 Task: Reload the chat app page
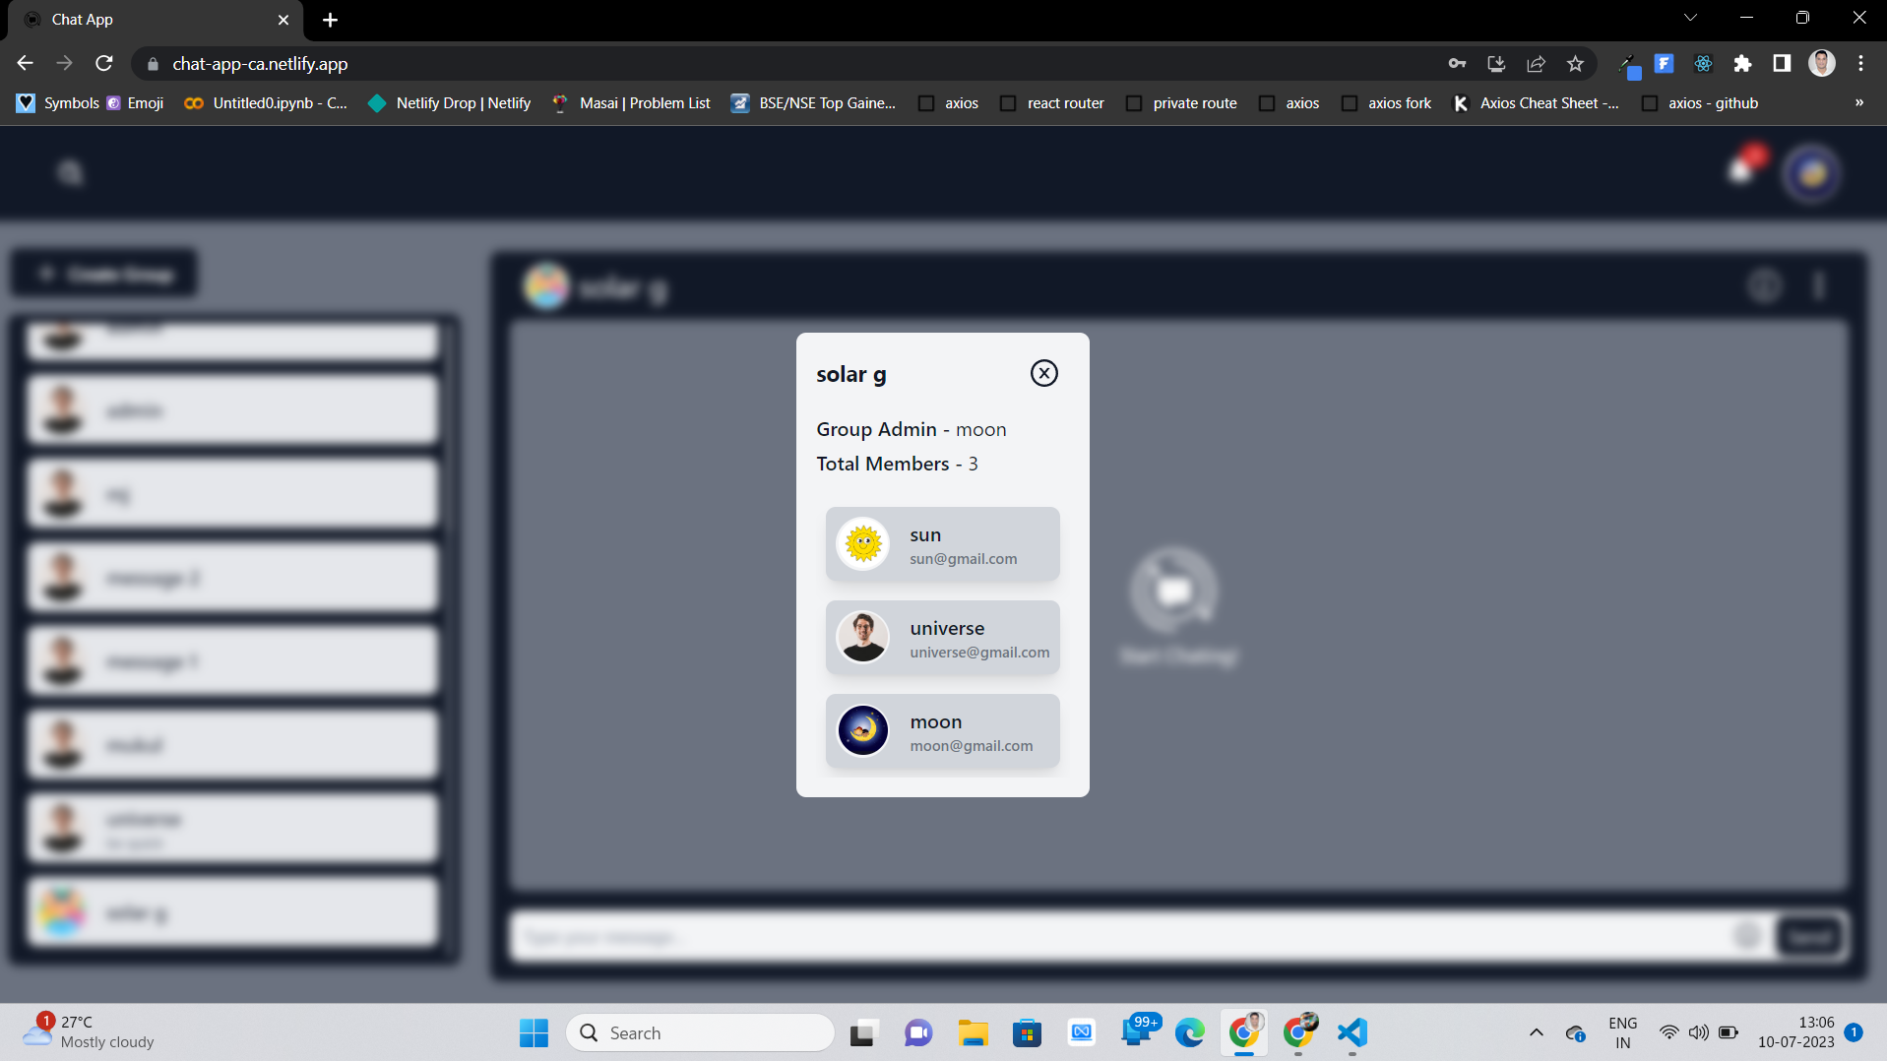104,63
